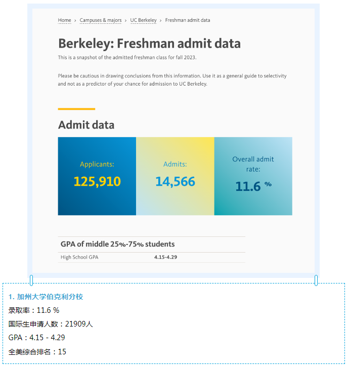The image size is (348, 366).
Task: Click the Admit data section heading
Action: click(x=86, y=125)
